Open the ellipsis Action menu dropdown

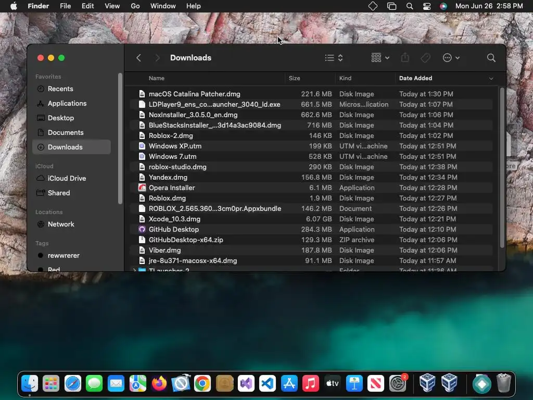(x=451, y=58)
